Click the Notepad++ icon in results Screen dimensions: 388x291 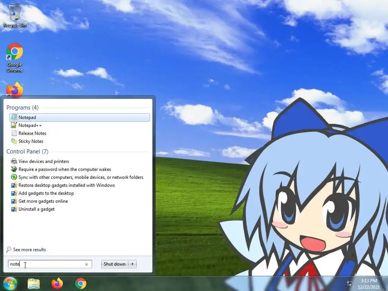[14, 125]
